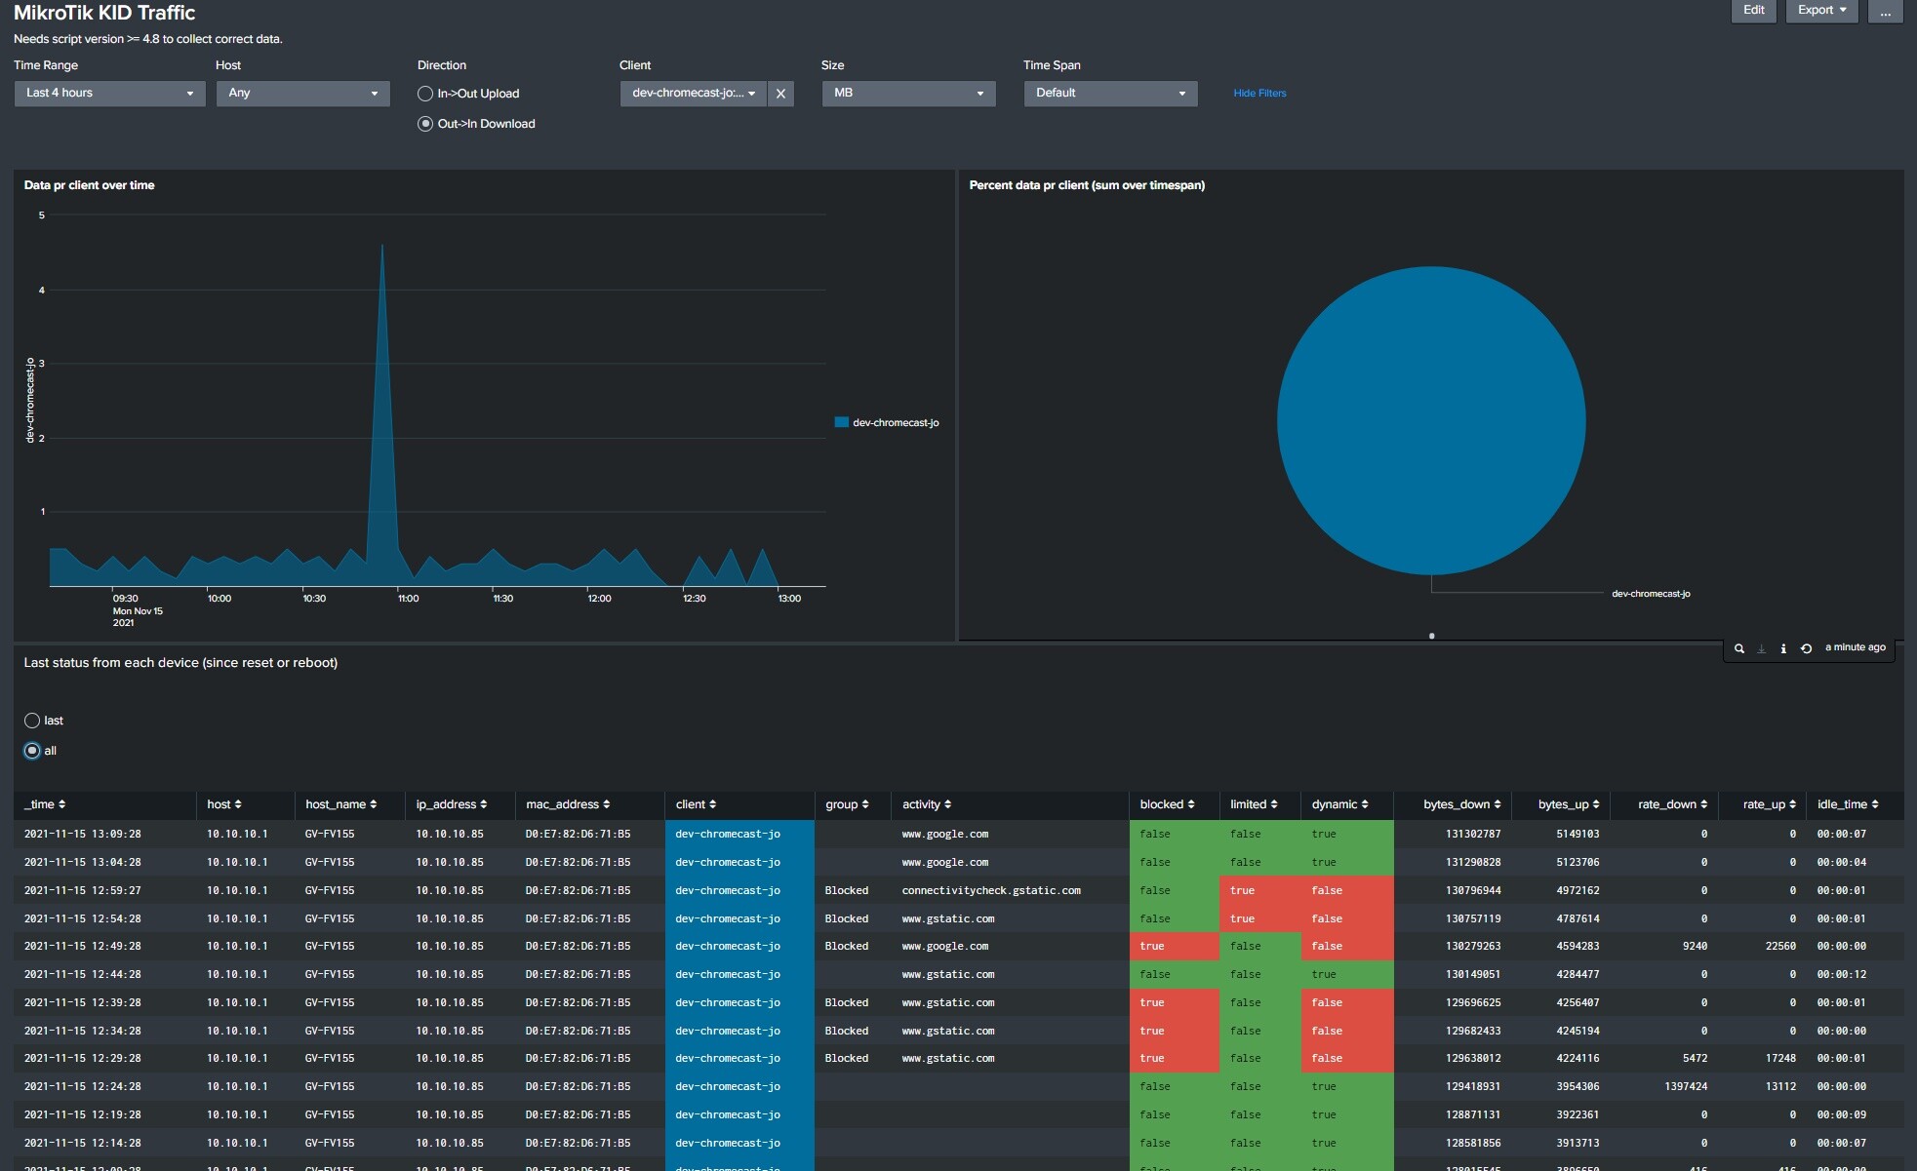Open the three-dots more actions menu
The image size is (1917, 1171).
(x=1885, y=11)
